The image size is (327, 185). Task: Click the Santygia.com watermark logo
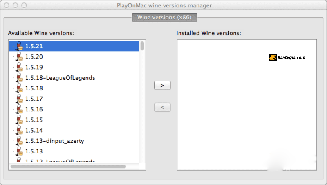coord(287,57)
